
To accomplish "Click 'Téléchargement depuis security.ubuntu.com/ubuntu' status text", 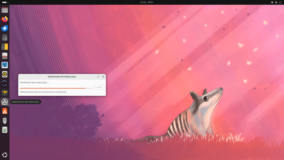I will pyautogui.click(x=43, y=92).
